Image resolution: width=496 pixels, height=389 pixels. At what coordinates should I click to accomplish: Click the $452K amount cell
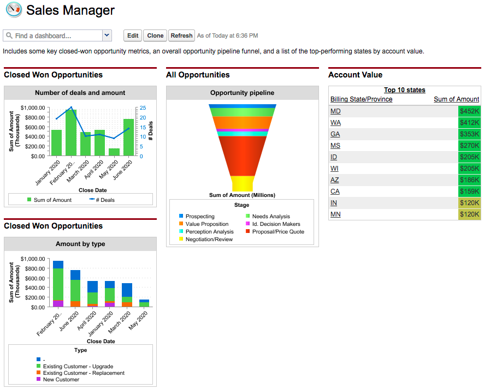tap(469, 111)
